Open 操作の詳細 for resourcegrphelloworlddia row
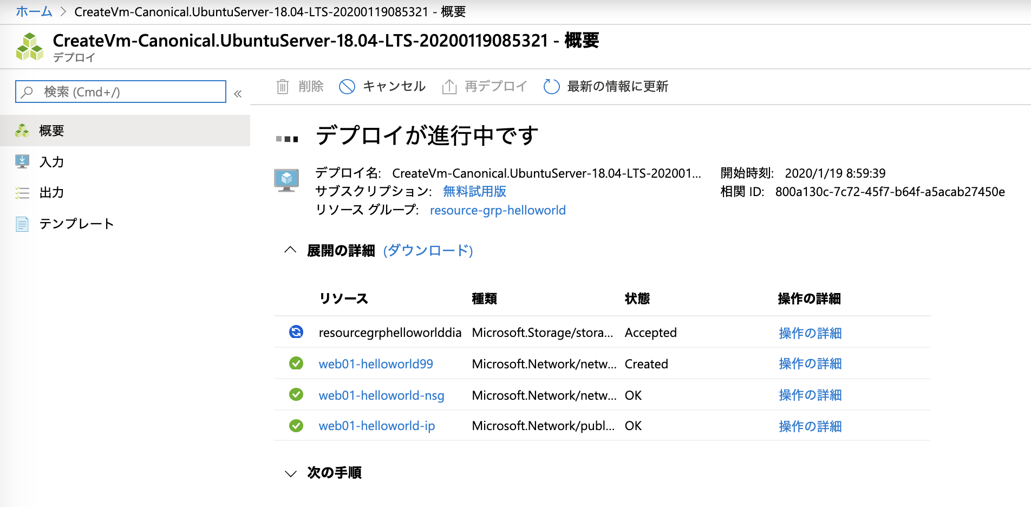The image size is (1031, 507). pos(810,333)
